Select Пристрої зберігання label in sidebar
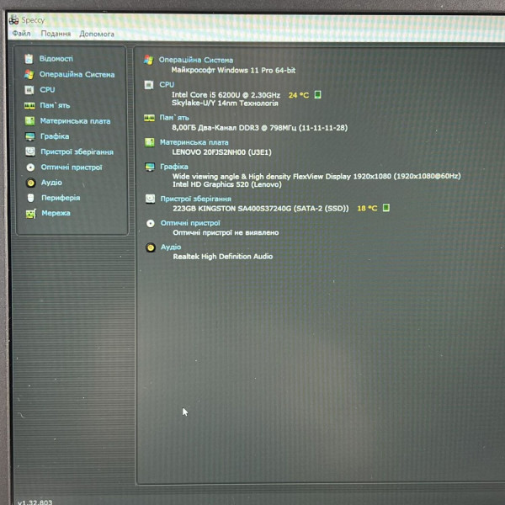The image size is (505, 505). [x=77, y=151]
